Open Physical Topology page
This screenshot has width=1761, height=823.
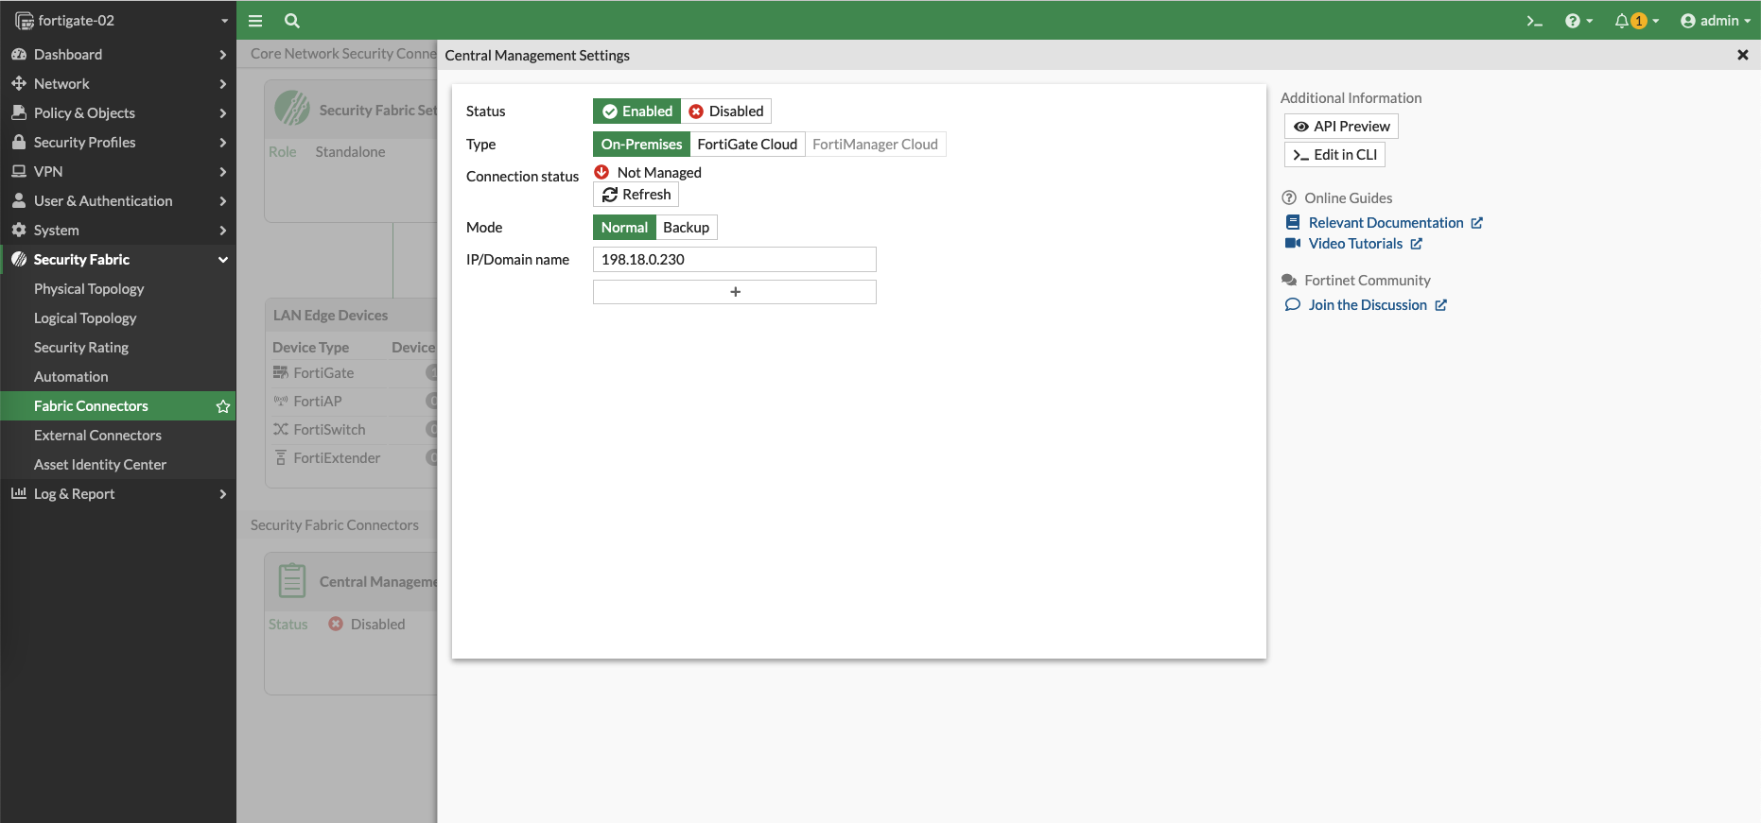(89, 289)
